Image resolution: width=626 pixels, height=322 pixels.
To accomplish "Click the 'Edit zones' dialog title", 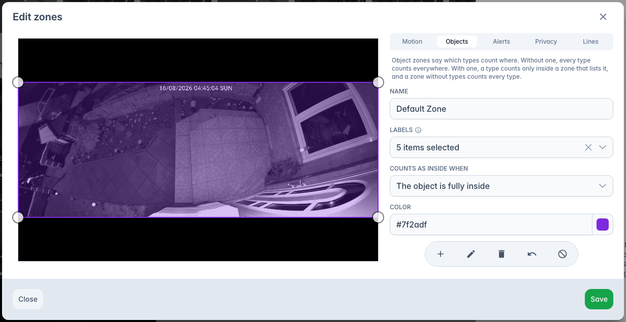I will click(38, 17).
